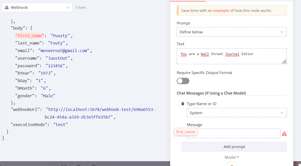This screenshot has width=301, height=166.
Task: Click the localhost webhook-test URL value
Action: [x=100, y=113]
